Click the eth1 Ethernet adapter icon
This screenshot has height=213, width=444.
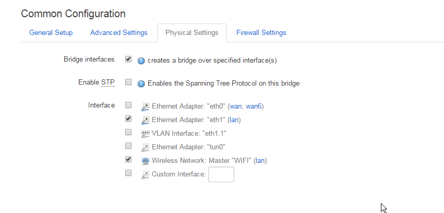click(x=146, y=120)
